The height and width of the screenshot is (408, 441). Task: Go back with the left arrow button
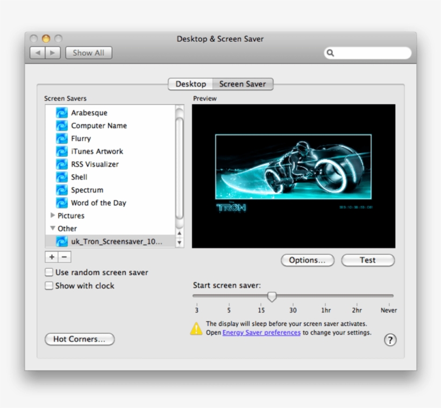pyautogui.click(x=38, y=53)
